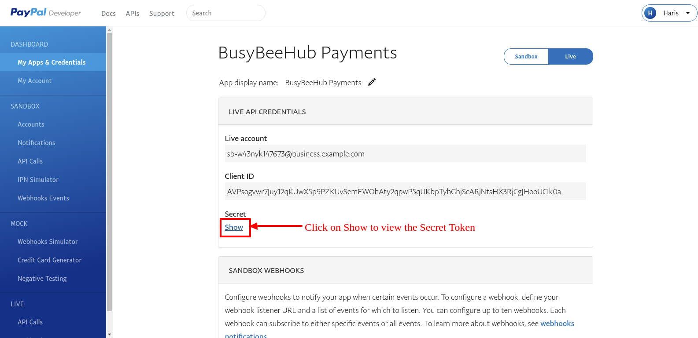Click the LIVE sidebar section label

pos(17,304)
